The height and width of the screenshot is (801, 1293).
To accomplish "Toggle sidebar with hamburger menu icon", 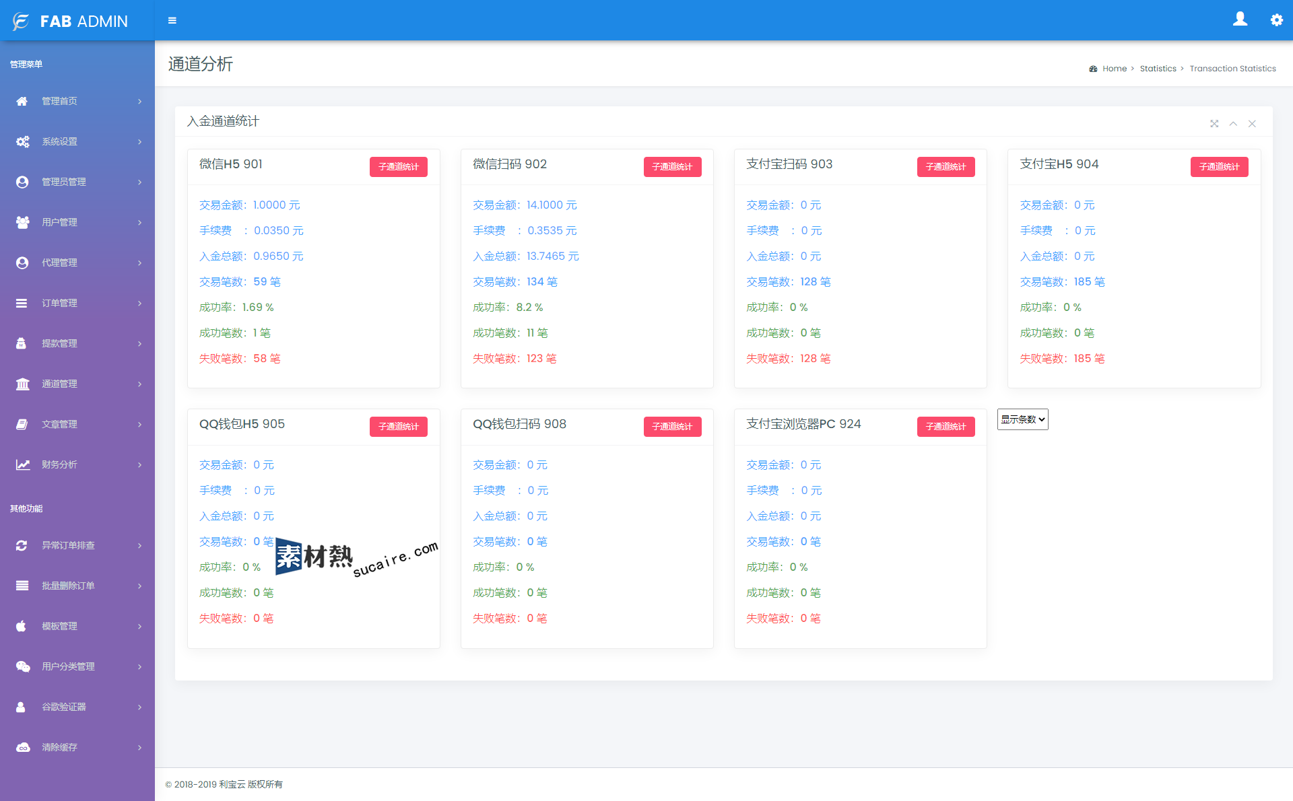I will click(x=172, y=21).
